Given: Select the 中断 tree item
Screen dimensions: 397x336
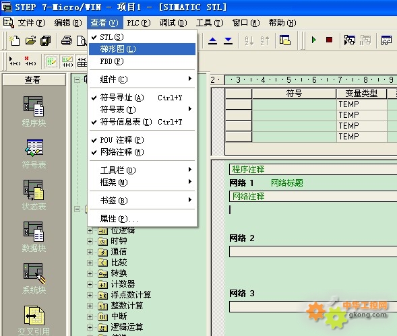Looking at the screenshot, I should [x=119, y=316].
